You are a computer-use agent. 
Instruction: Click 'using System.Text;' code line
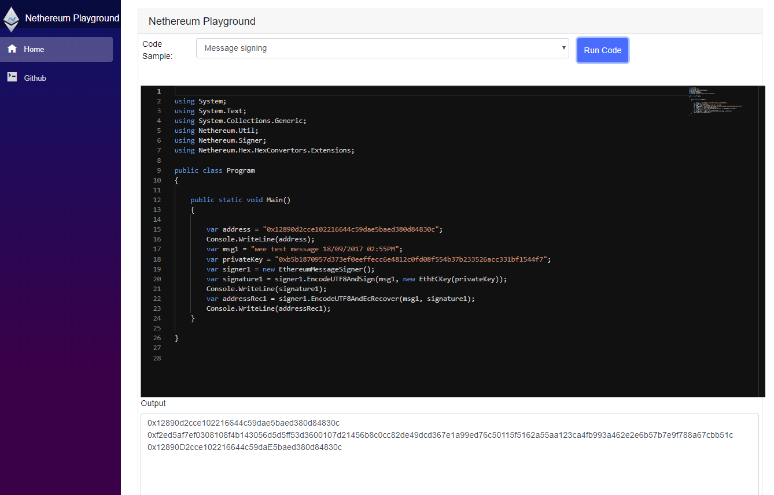(210, 111)
